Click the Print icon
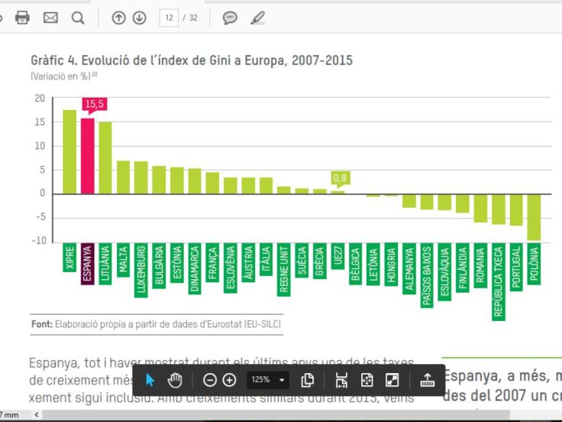Screen dimensions: 562x422 [x=22, y=17]
